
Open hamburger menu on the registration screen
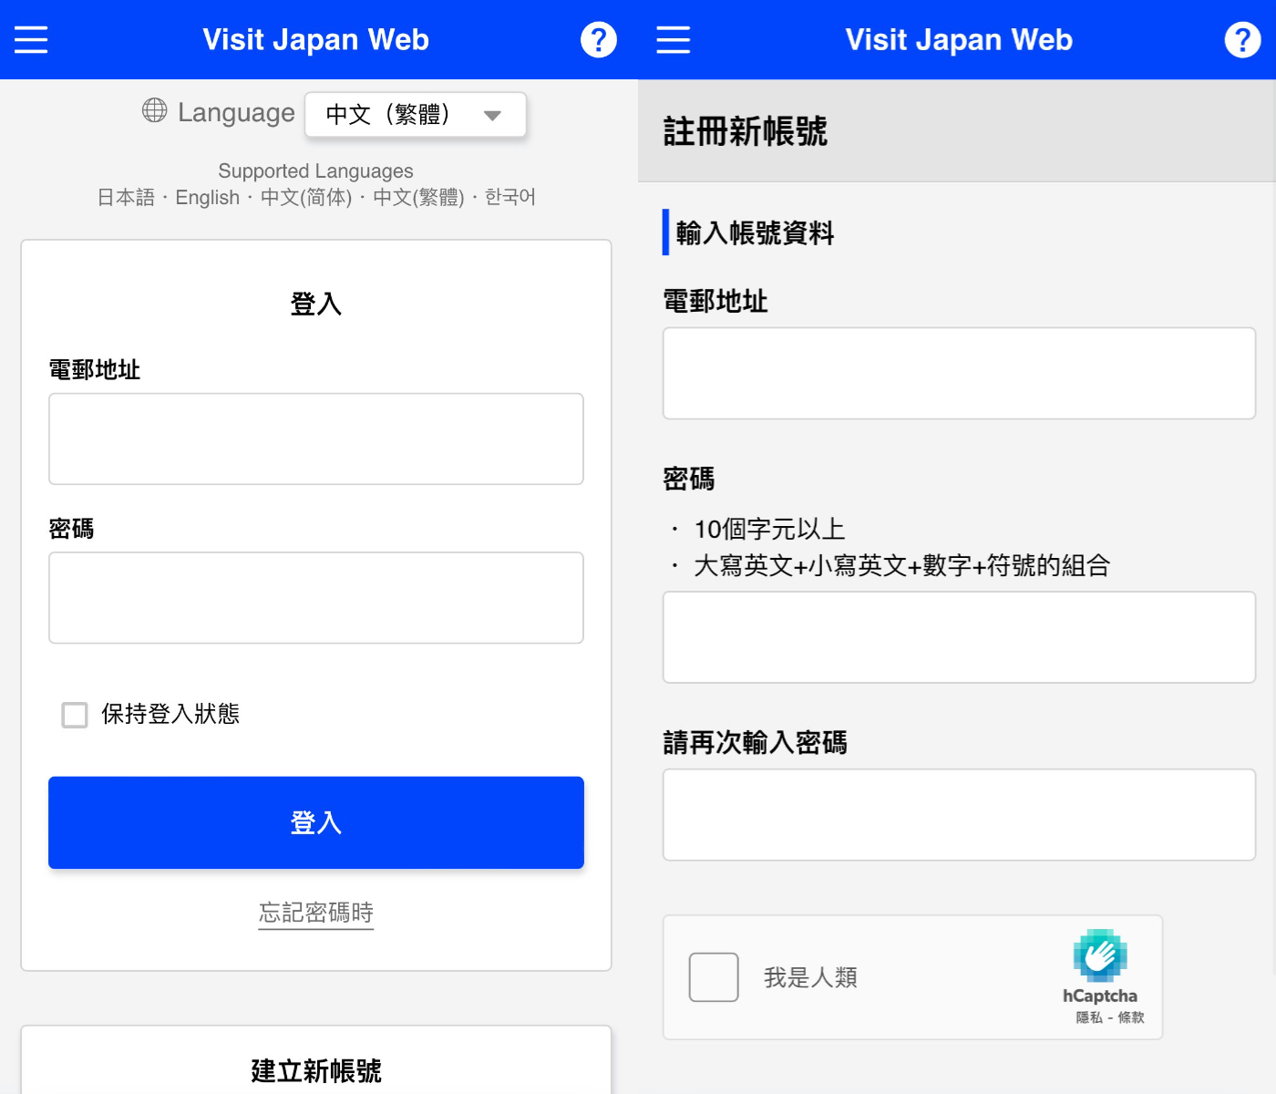(674, 39)
